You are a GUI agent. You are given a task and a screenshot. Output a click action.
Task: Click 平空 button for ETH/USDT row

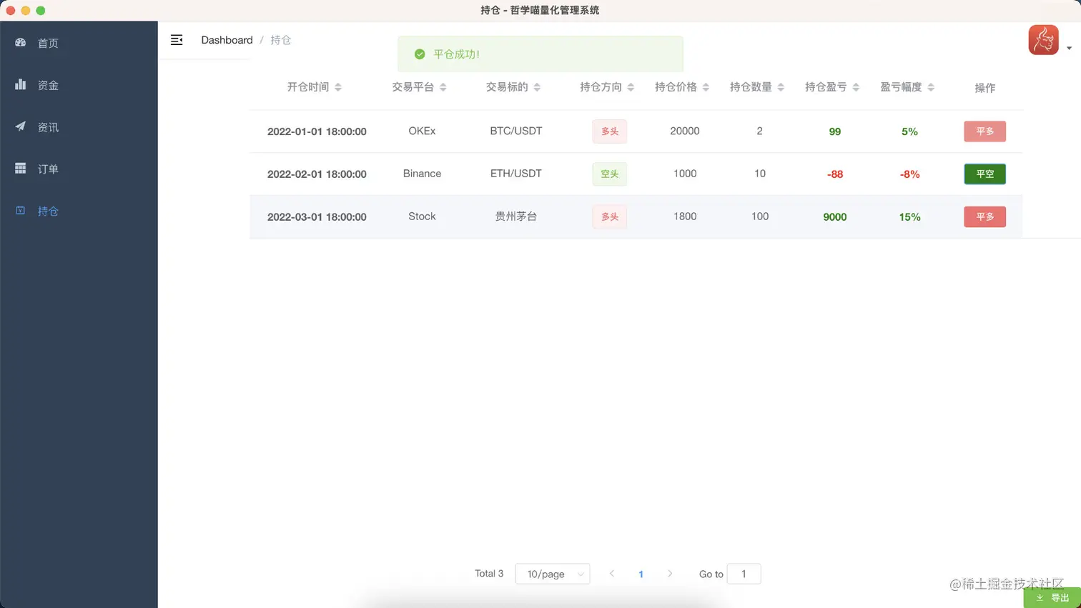click(984, 174)
